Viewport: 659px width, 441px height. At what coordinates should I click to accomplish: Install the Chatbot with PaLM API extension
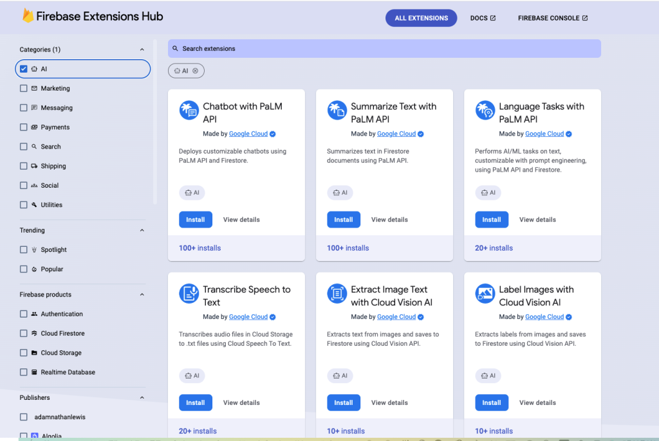[x=195, y=219]
